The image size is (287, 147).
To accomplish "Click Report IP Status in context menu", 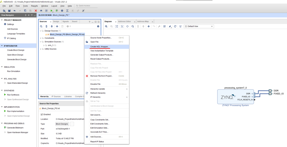I will tap(107, 142).
